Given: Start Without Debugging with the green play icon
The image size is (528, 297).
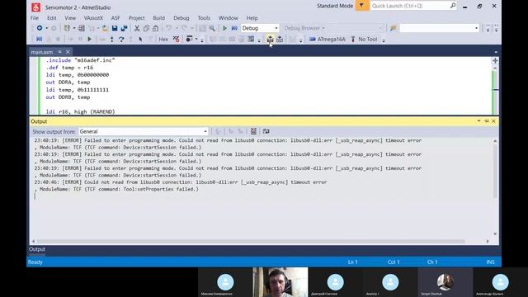Looking at the screenshot, I should (224, 28).
